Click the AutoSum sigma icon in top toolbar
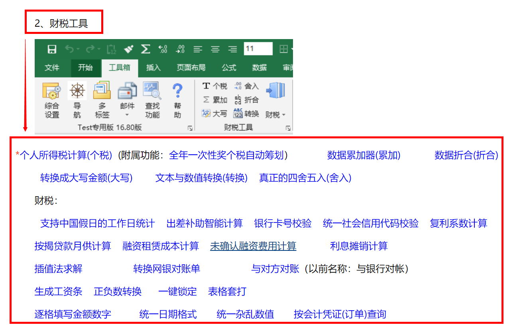 pyautogui.click(x=146, y=49)
